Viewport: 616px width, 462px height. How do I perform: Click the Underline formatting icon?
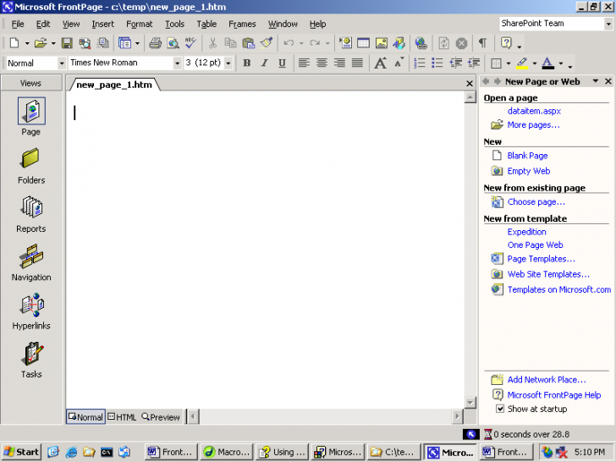281,63
